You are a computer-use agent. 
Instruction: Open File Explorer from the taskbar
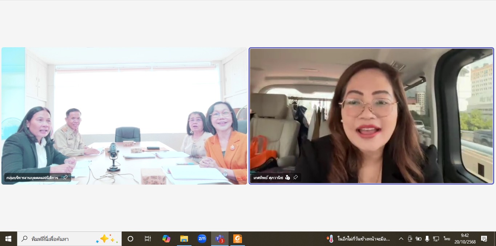pos(184,239)
